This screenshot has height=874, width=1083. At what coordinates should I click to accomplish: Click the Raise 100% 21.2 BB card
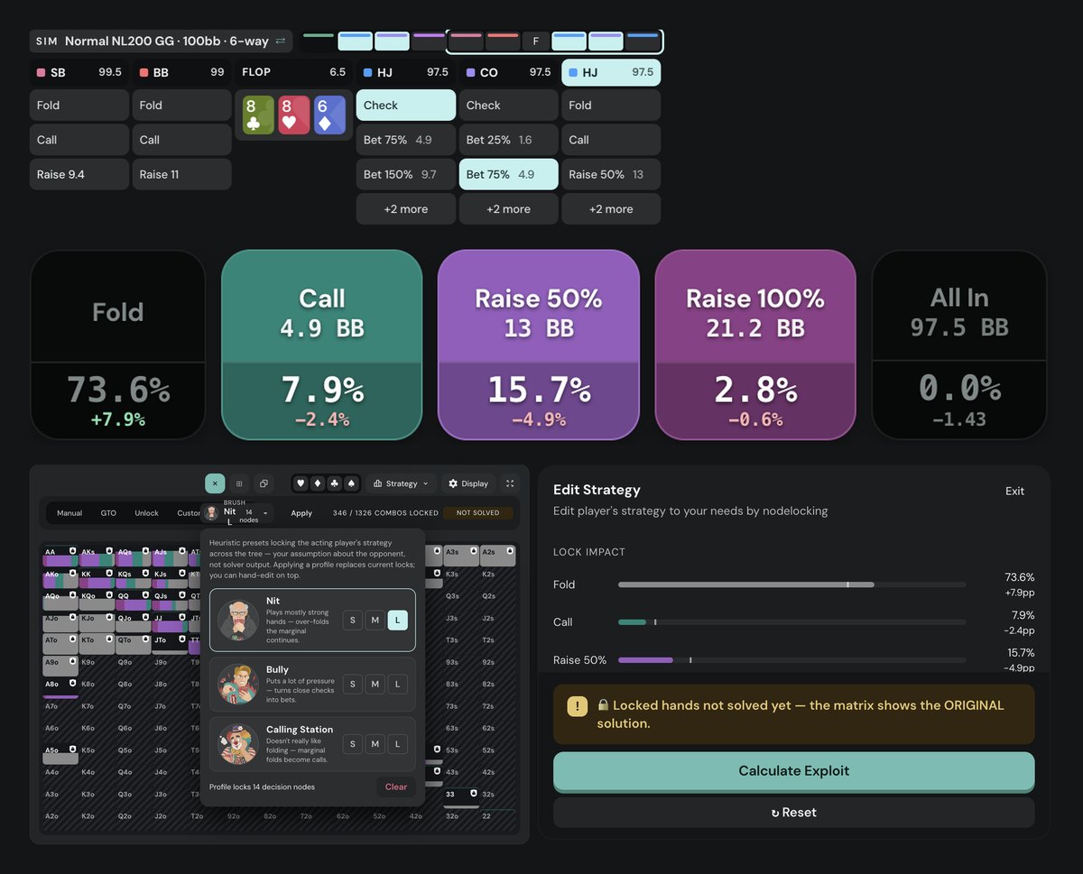coord(755,345)
